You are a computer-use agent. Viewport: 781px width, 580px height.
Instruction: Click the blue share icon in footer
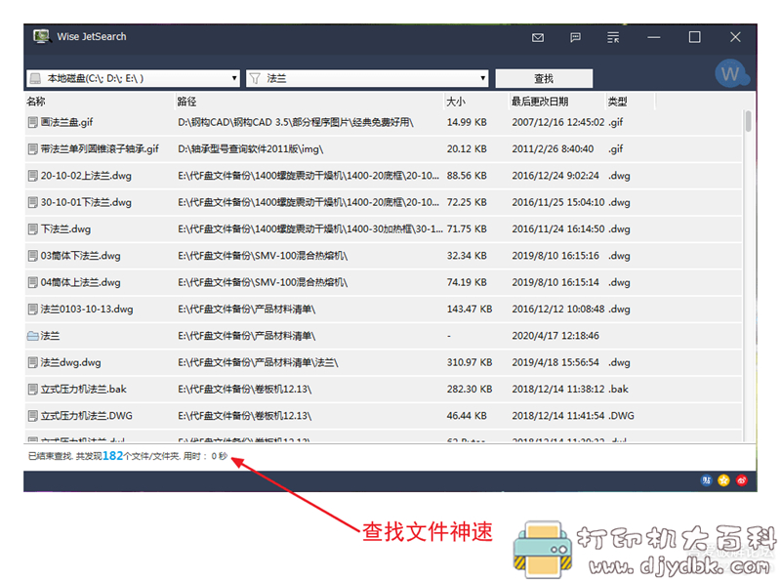(x=706, y=480)
